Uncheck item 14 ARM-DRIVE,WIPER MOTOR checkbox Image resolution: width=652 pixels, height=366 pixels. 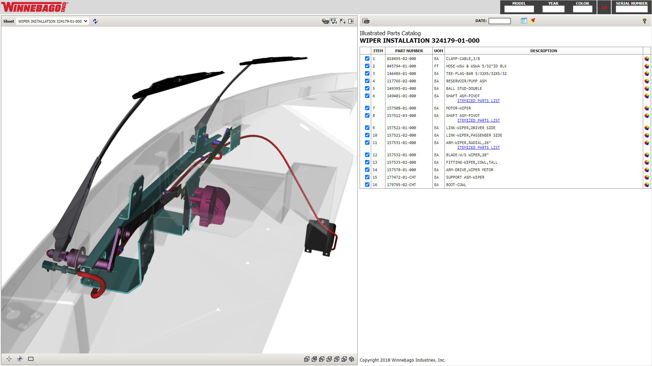click(367, 170)
